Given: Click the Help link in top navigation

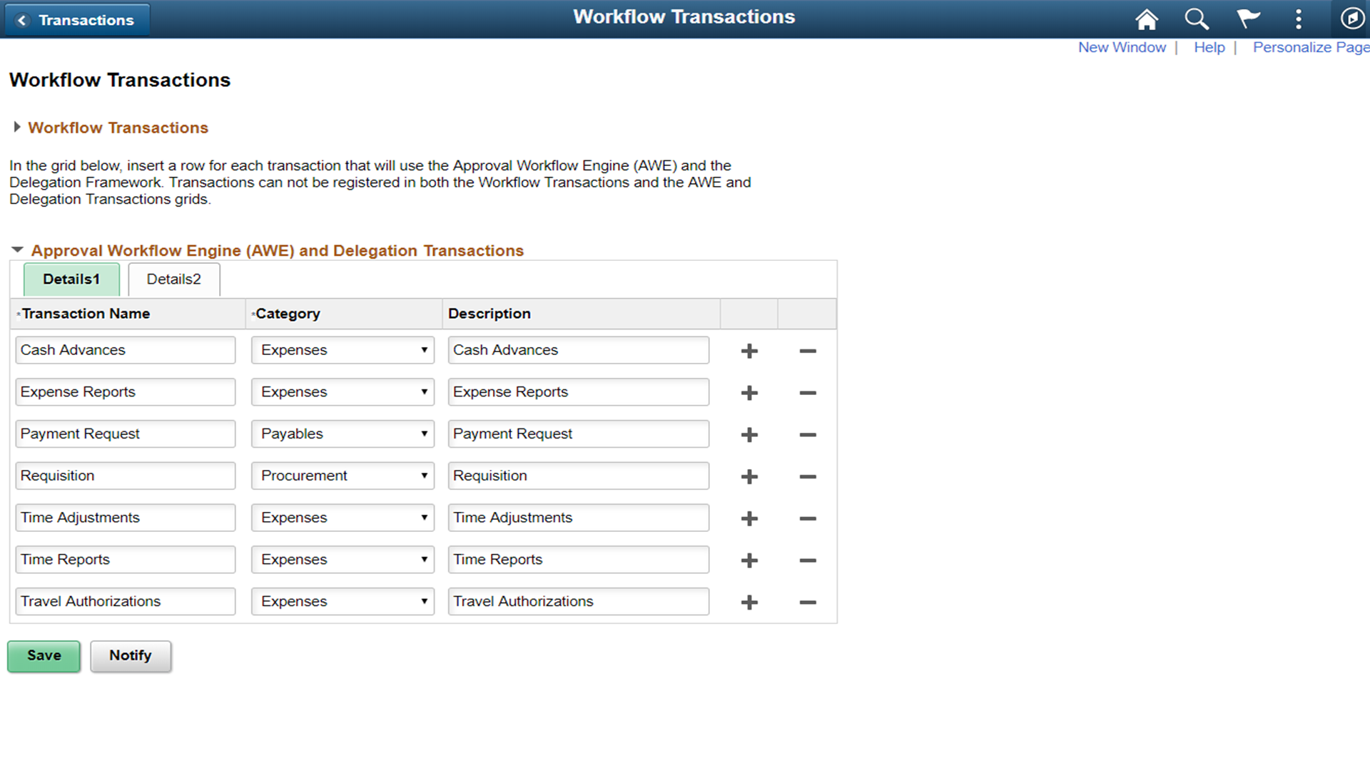Looking at the screenshot, I should pyautogui.click(x=1209, y=46).
